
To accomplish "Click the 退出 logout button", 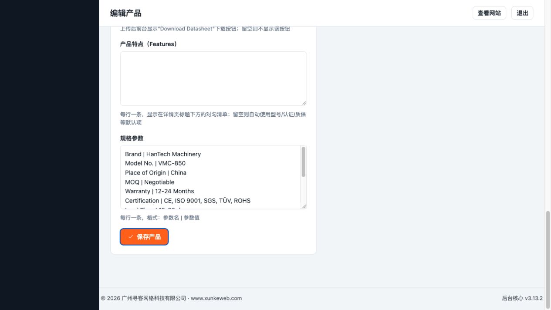I will [522, 13].
